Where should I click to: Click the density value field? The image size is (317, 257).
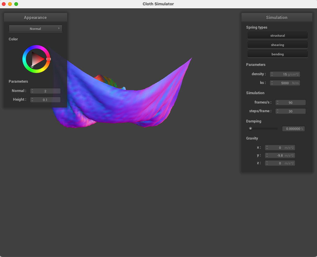[285, 74]
